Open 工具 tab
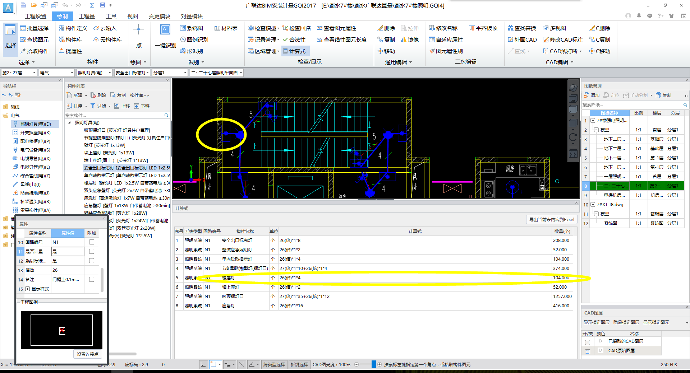Image resolution: width=690 pixels, height=373 pixels. [x=111, y=16]
